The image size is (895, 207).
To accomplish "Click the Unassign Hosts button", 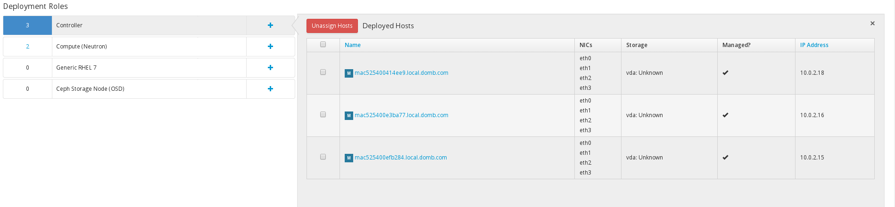I will pyautogui.click(x=332, y=26).
